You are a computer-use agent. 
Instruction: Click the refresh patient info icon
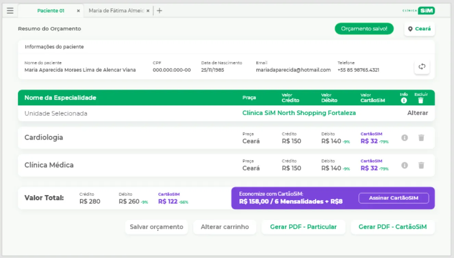[422, 66]
